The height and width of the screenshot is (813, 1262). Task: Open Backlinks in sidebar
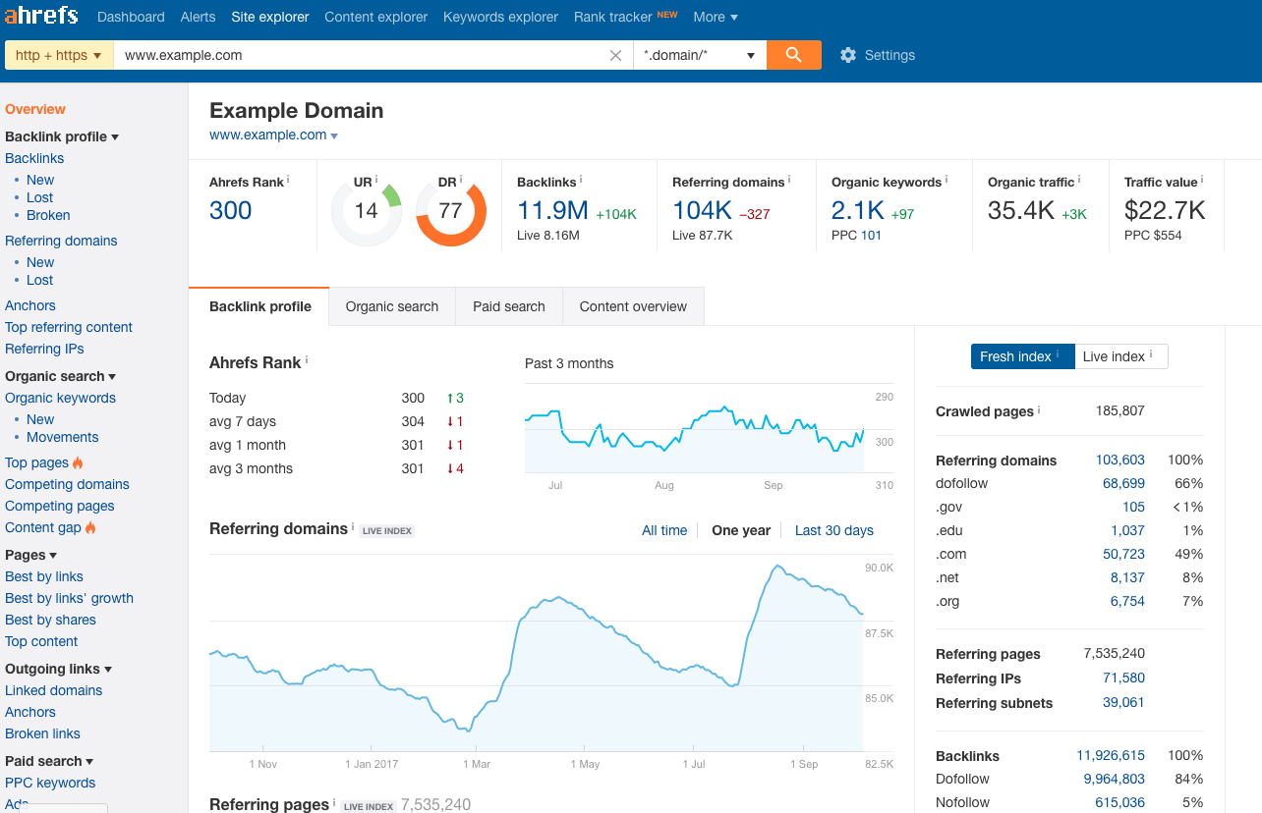coord(34,158)
